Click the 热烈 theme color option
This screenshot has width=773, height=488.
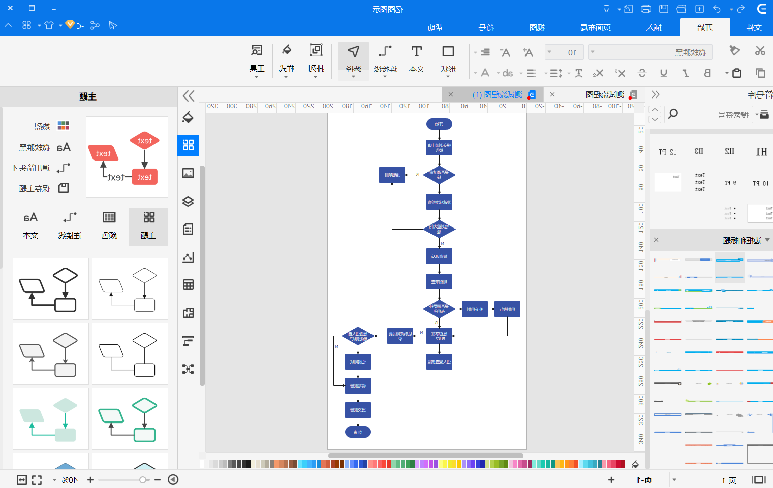coord(52,126)
